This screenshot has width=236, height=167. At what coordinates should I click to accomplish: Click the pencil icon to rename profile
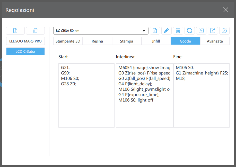click(167, 31)
